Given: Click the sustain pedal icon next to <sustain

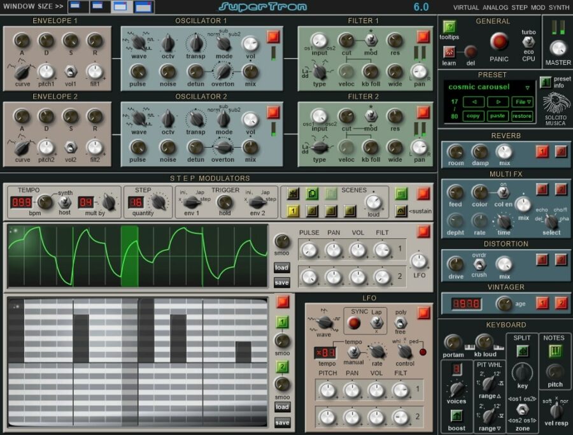Looking at the screenshot, I should point(401,211).
